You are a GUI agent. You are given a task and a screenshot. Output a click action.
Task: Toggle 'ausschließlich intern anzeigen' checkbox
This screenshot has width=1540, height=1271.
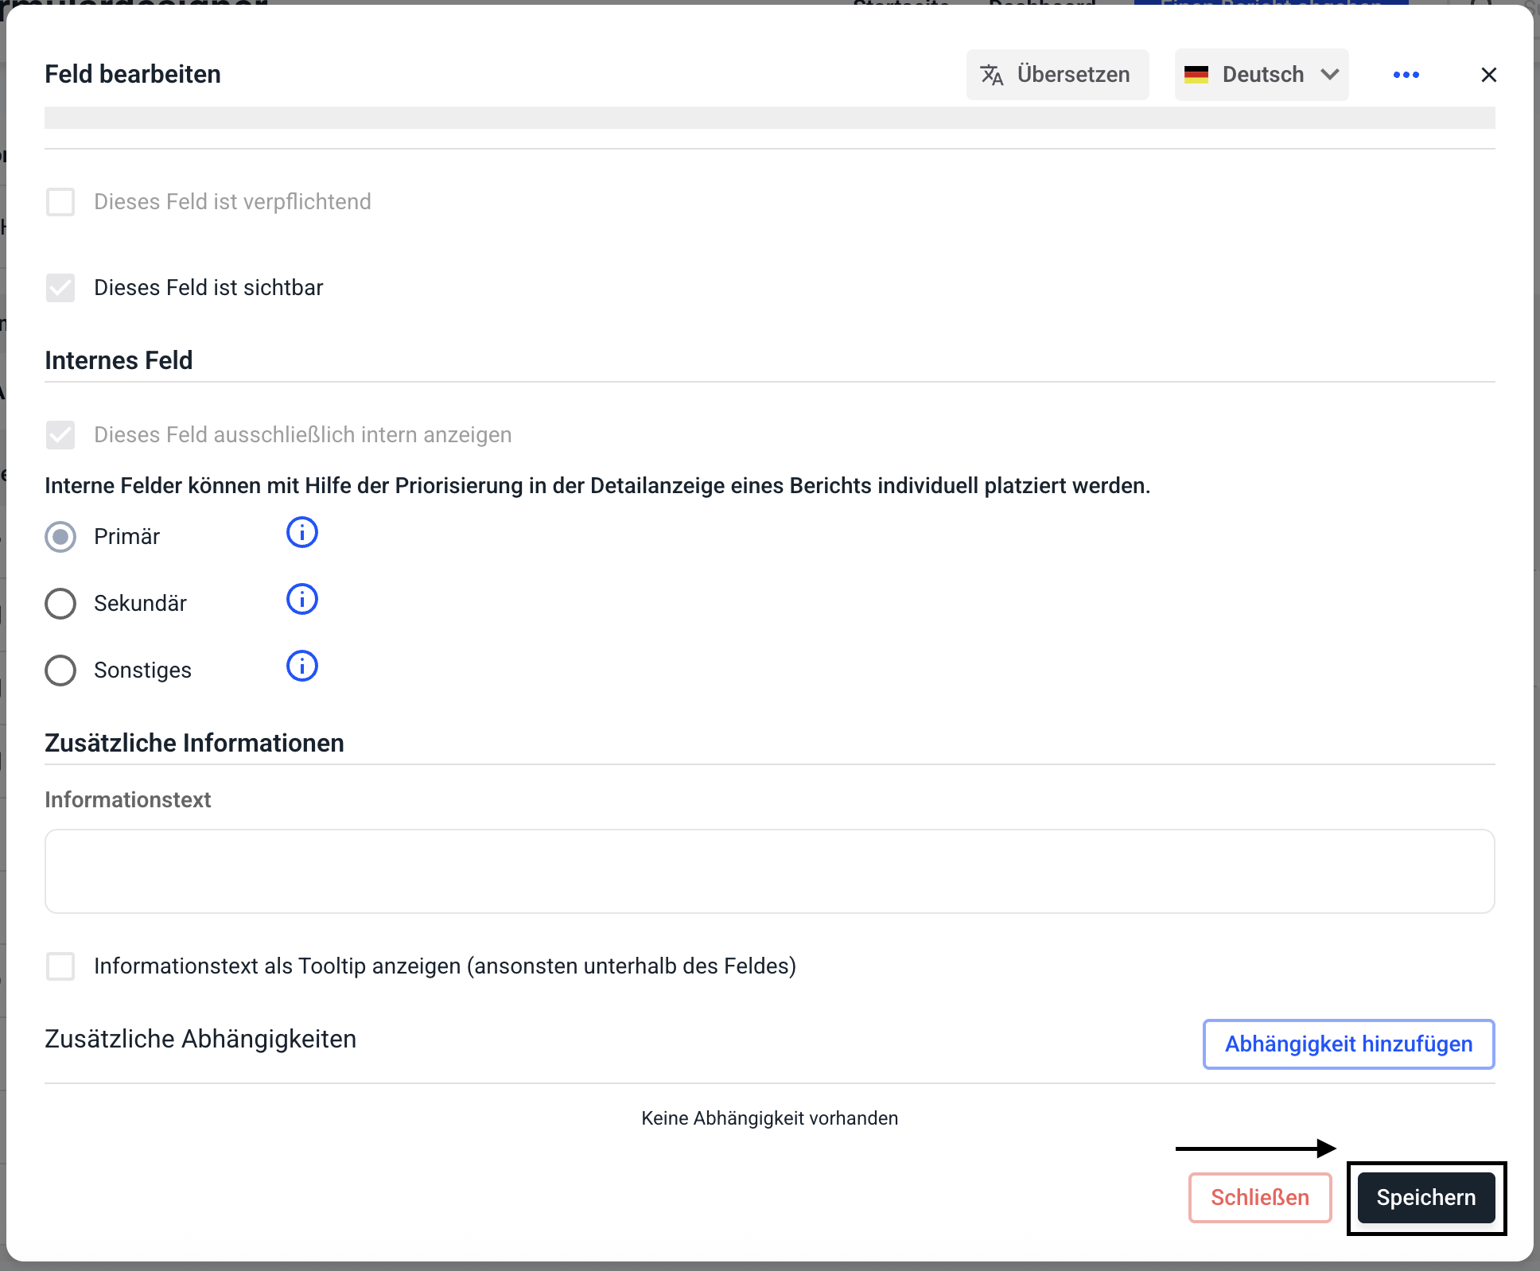coord(60,435)
